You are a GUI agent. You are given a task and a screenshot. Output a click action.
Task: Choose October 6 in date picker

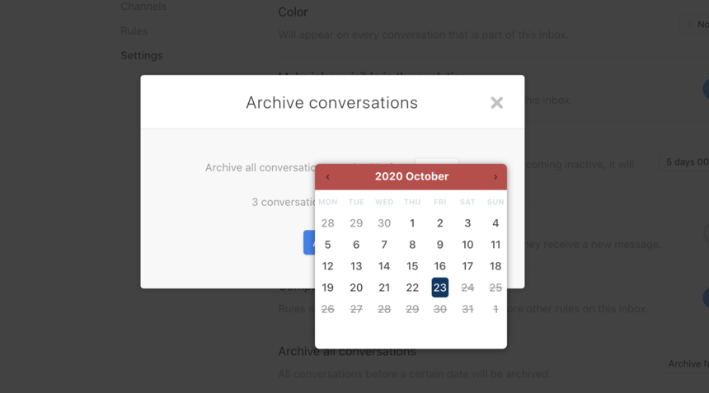pos(356,245)
